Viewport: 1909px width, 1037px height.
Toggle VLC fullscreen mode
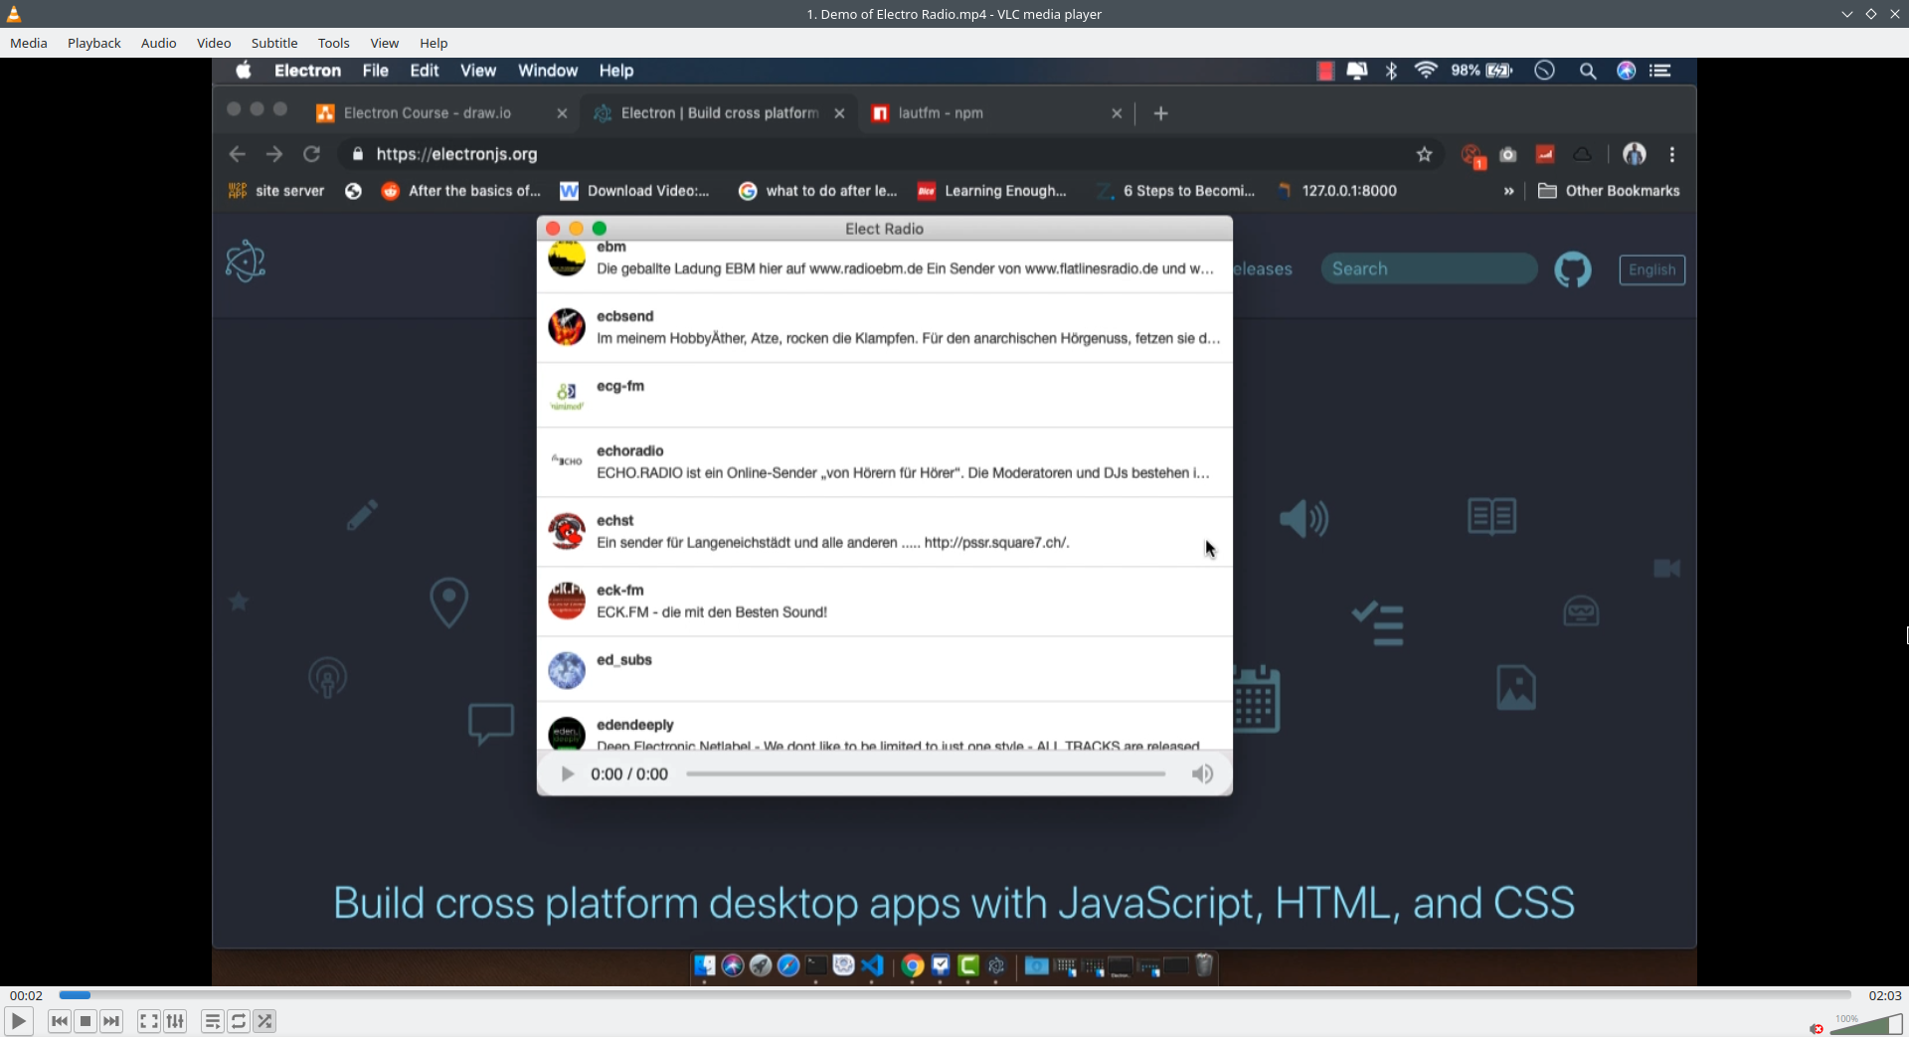click(149, 1021)
